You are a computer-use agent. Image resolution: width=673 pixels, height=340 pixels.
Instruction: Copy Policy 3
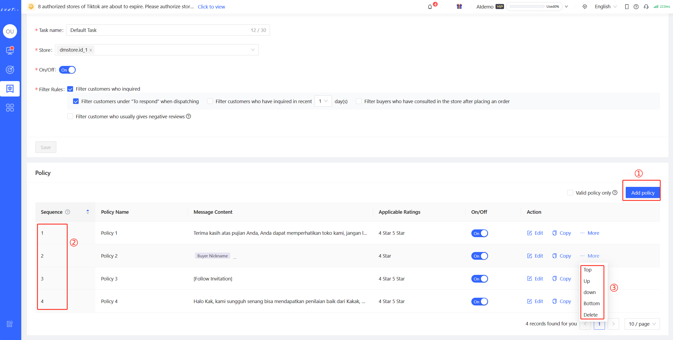561,279
